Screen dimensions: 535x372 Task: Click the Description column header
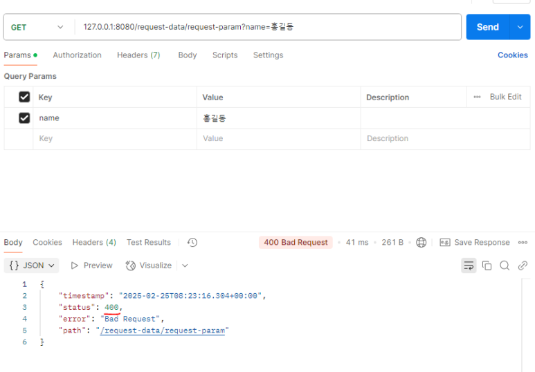388,97
